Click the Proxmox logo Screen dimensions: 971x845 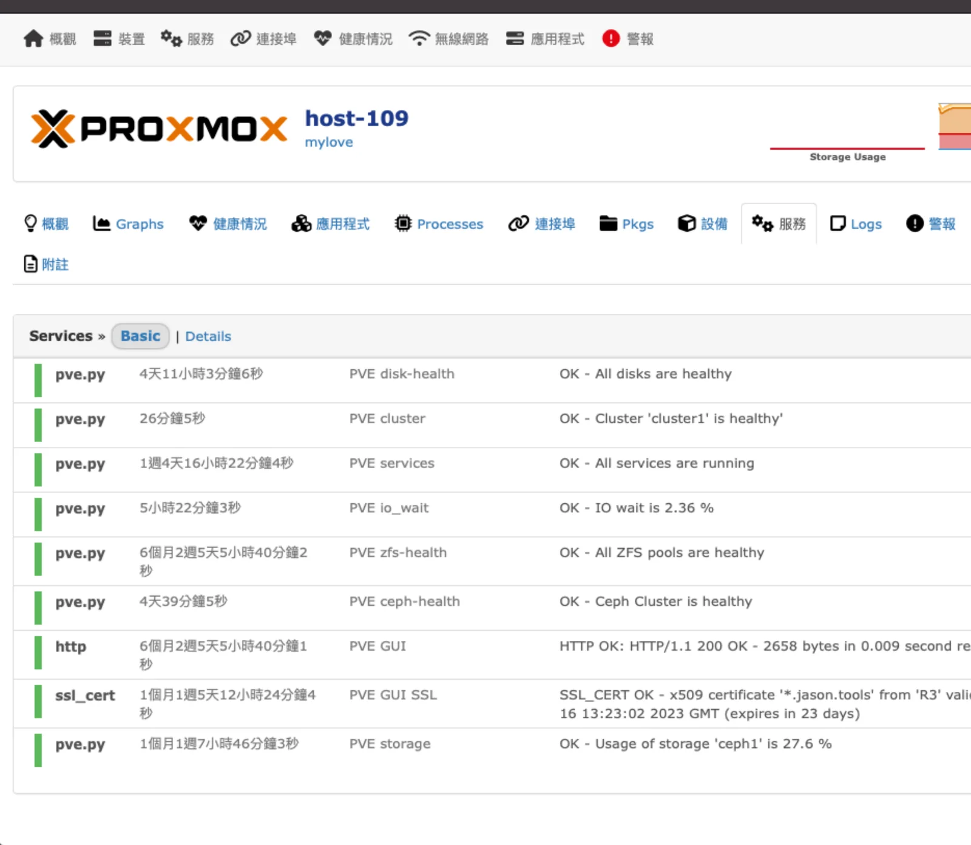159,129
